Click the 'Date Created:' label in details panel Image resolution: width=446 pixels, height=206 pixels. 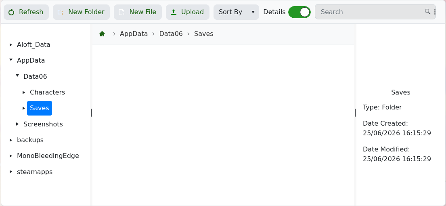point(385,124)
